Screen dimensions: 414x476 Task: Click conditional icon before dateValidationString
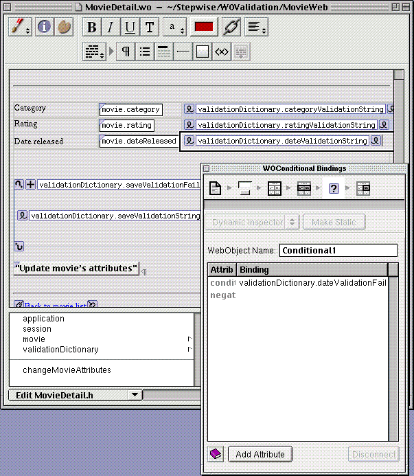click(x=189, y=141)
